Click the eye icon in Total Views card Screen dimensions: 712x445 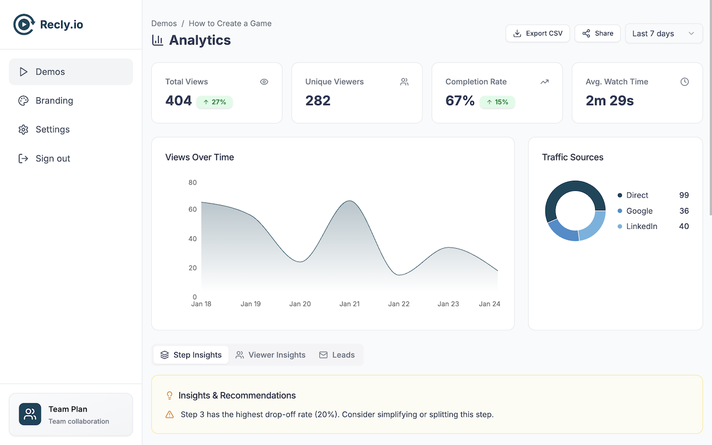264,82
